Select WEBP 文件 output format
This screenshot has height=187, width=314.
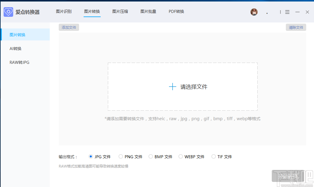181,156
